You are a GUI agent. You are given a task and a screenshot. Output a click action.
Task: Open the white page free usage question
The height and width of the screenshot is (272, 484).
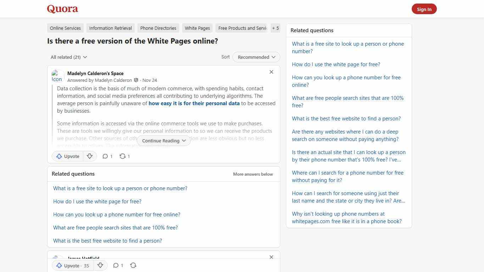click(97, 201)
